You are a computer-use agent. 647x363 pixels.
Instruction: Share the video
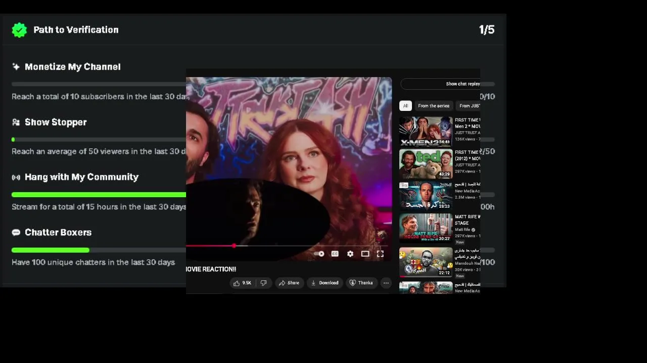coord(289,283)
